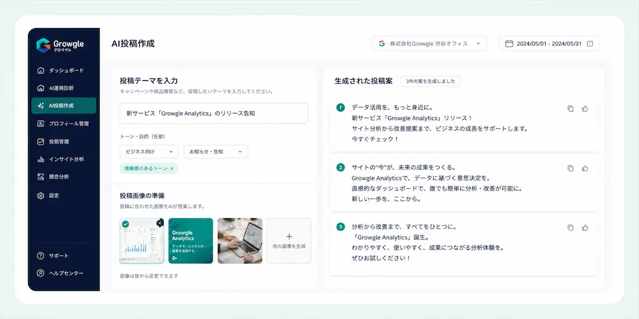
Task: Like post draft 1 with thumbs up
Action: (x=585, y=108)
